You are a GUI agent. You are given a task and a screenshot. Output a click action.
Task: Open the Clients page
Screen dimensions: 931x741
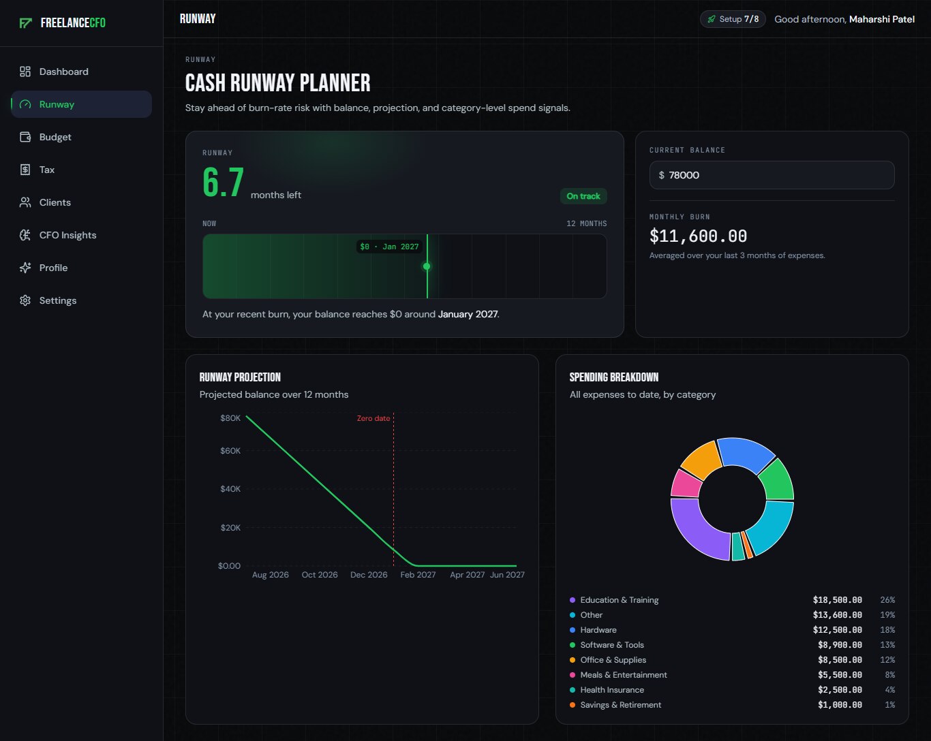point(81,202)
